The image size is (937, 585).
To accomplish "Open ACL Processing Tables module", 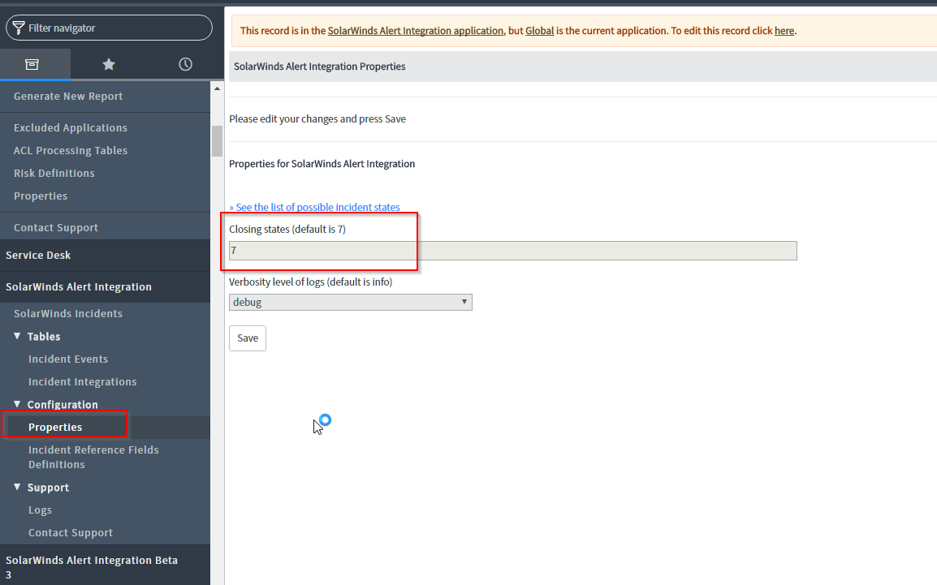I will tap(71, 150).
